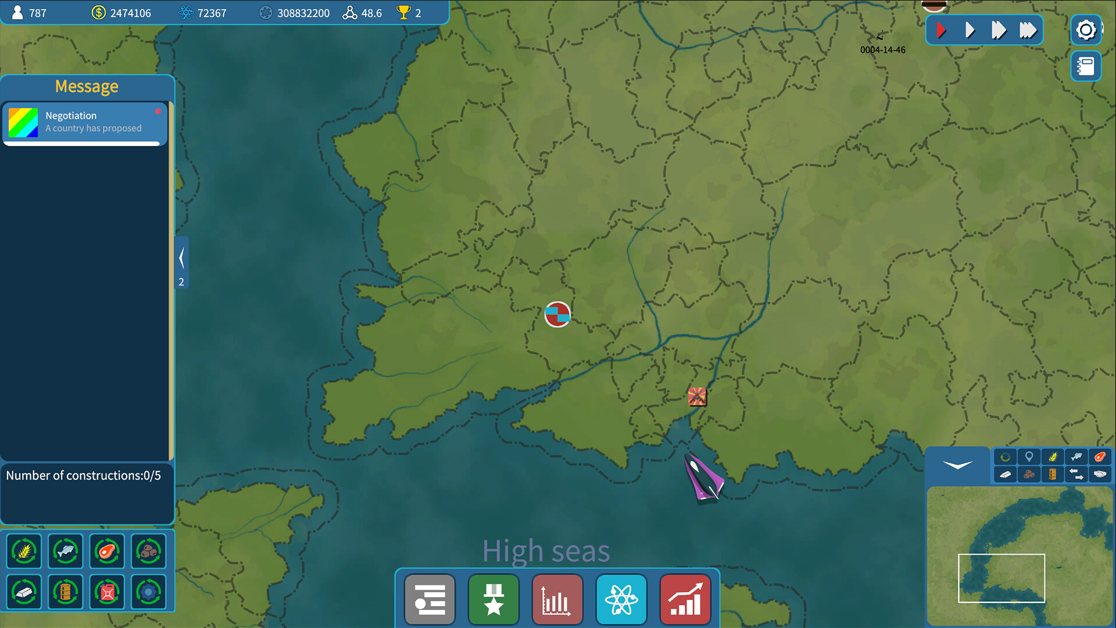Open the notebook log icon
This screenshot has width=1116, height=628.
coord(1085,66)
